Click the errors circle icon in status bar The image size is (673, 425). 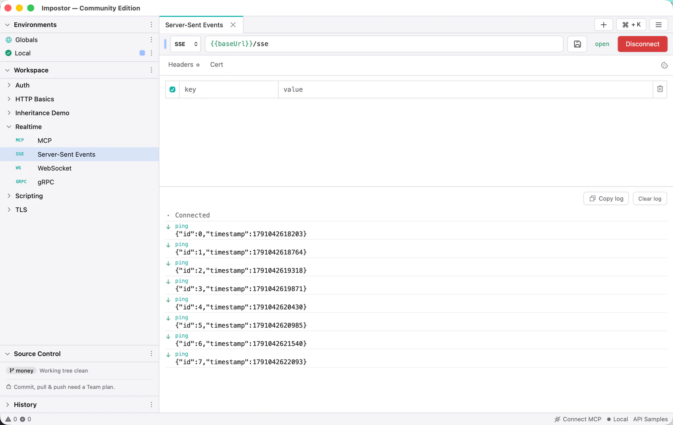[x=23, y=419]
